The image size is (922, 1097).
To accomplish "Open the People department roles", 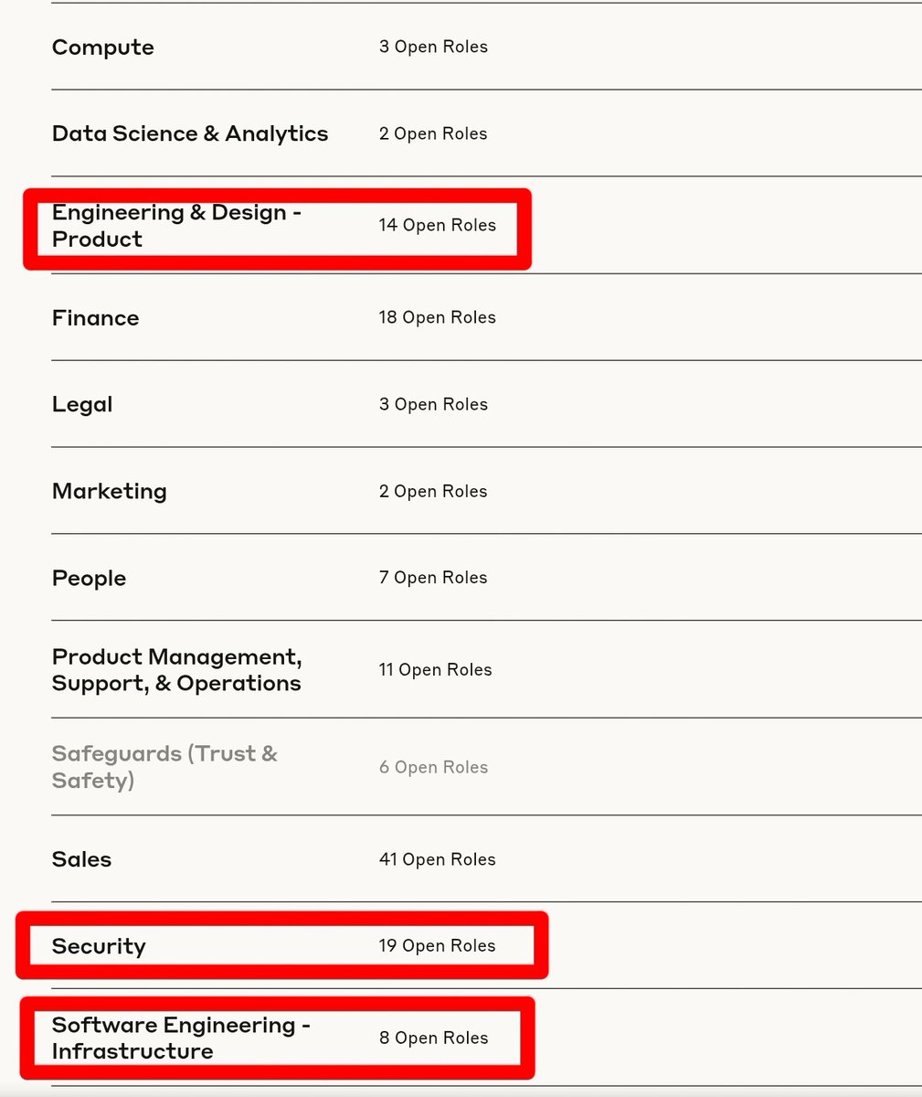I will tap(89, 579).
